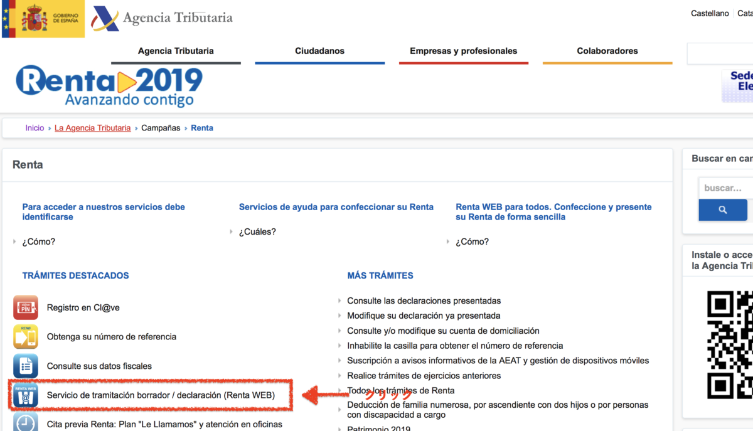Open 'Todos los trámites de Renta'
The height and width of the screenshot is (431, 753).
click(401, 391)
